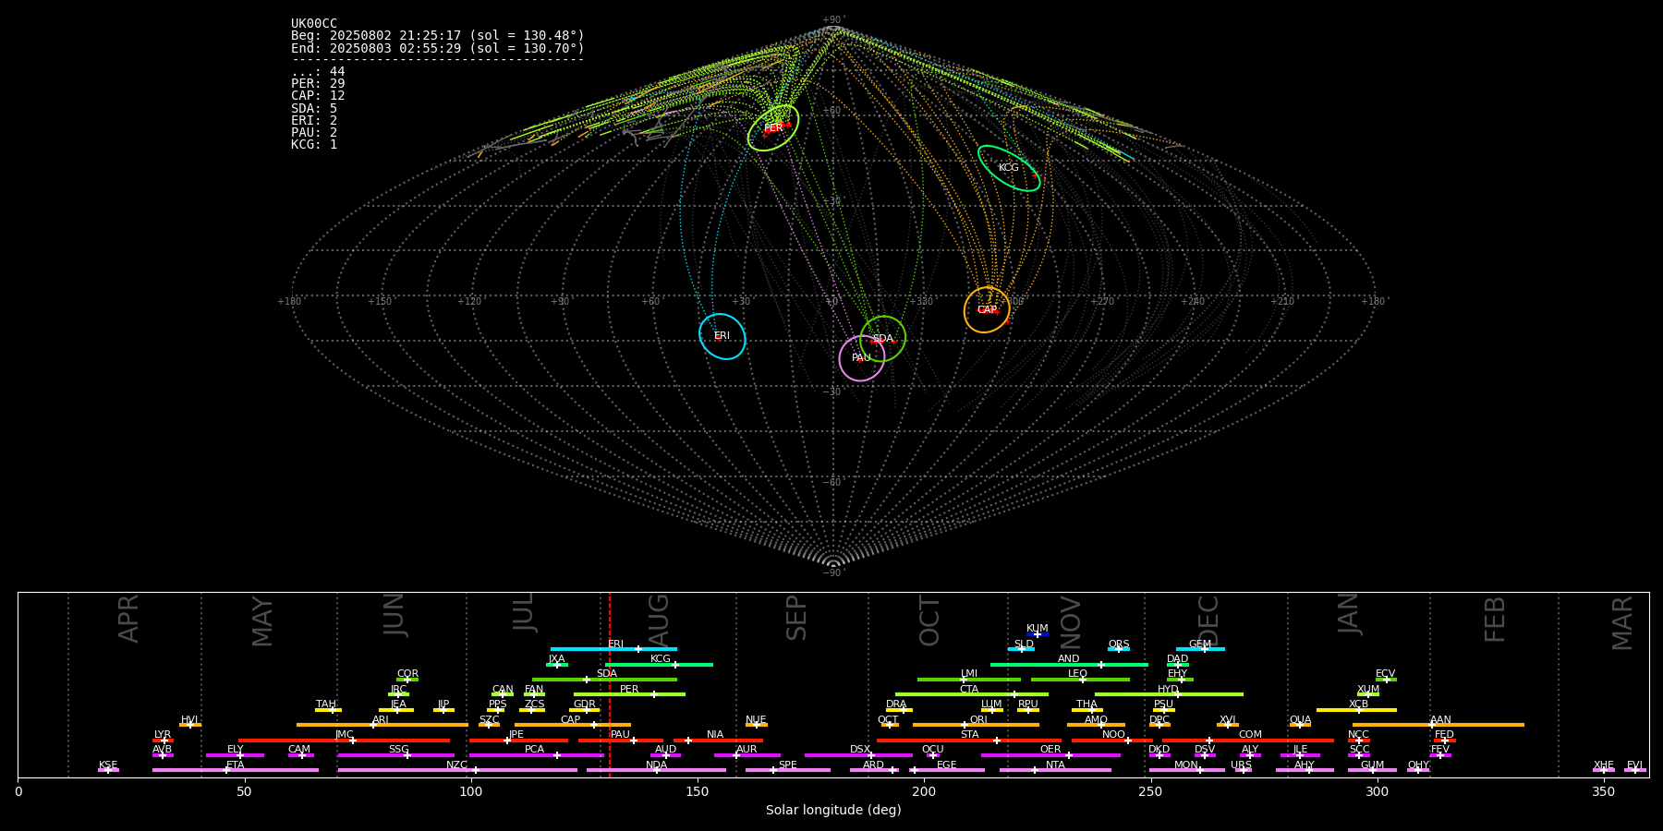This screenshot has width=1663, height=831.
Task: Click the KSE shower marker in the timeline
Action: pos(108,770)
